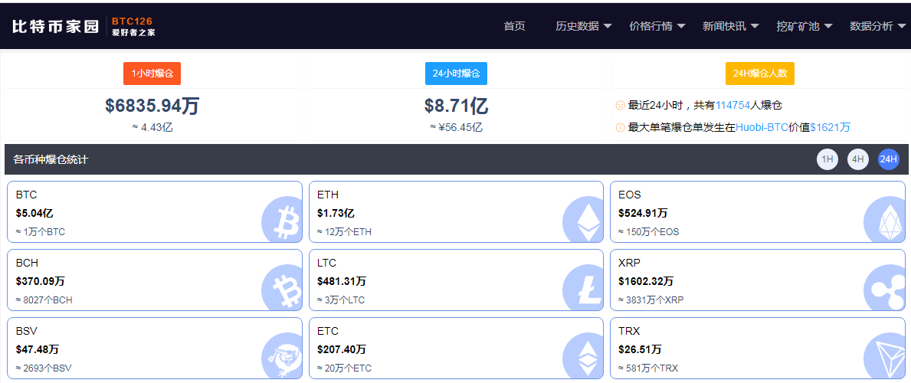Click the ≈ 581万个TRX quantity text
The image size is (911, 383).
648,368
